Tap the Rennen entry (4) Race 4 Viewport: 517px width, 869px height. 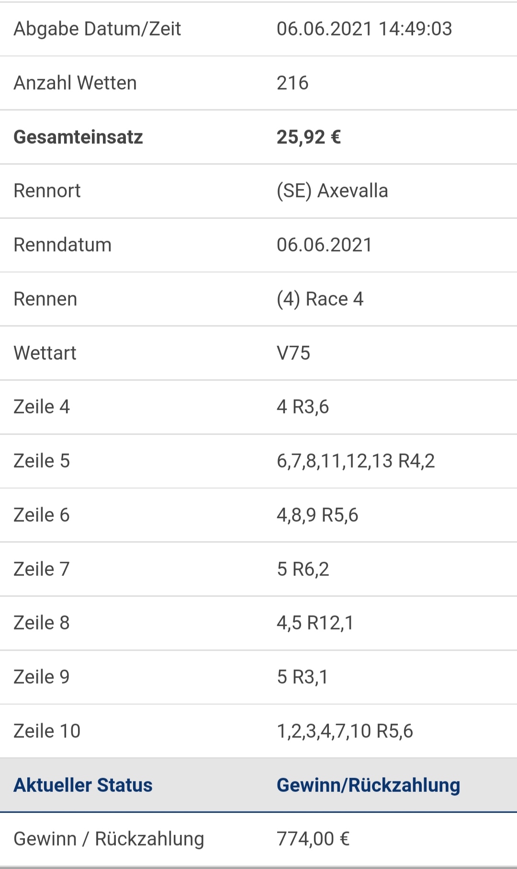pos(320,299)
